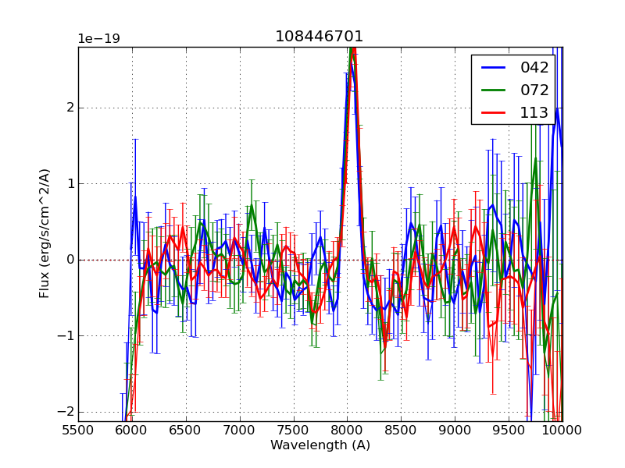Click the y-axis tick label 0
This screenshot has width=625, height=468.
(70, 260)
